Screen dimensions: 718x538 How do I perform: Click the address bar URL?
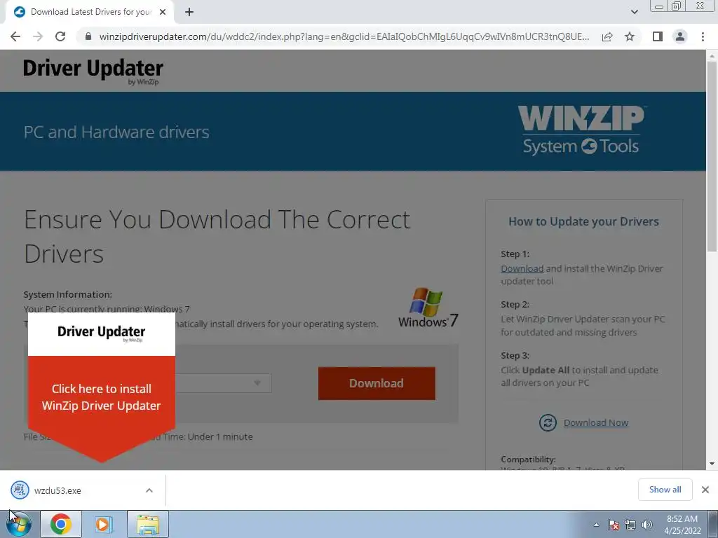point(344,36)
